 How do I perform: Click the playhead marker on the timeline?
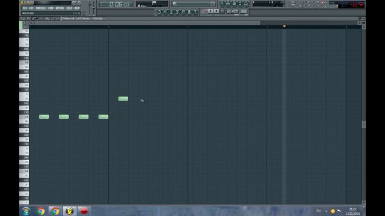click(x=284, y=26)
